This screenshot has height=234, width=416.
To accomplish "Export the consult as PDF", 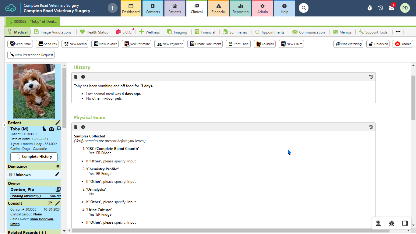I will click(50, 204).
